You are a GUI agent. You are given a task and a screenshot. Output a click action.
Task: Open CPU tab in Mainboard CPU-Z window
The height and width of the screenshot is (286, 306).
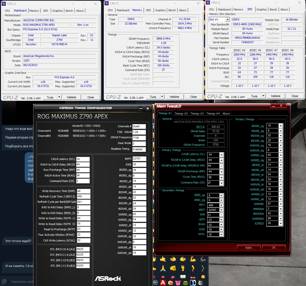[x=7, y=11]
